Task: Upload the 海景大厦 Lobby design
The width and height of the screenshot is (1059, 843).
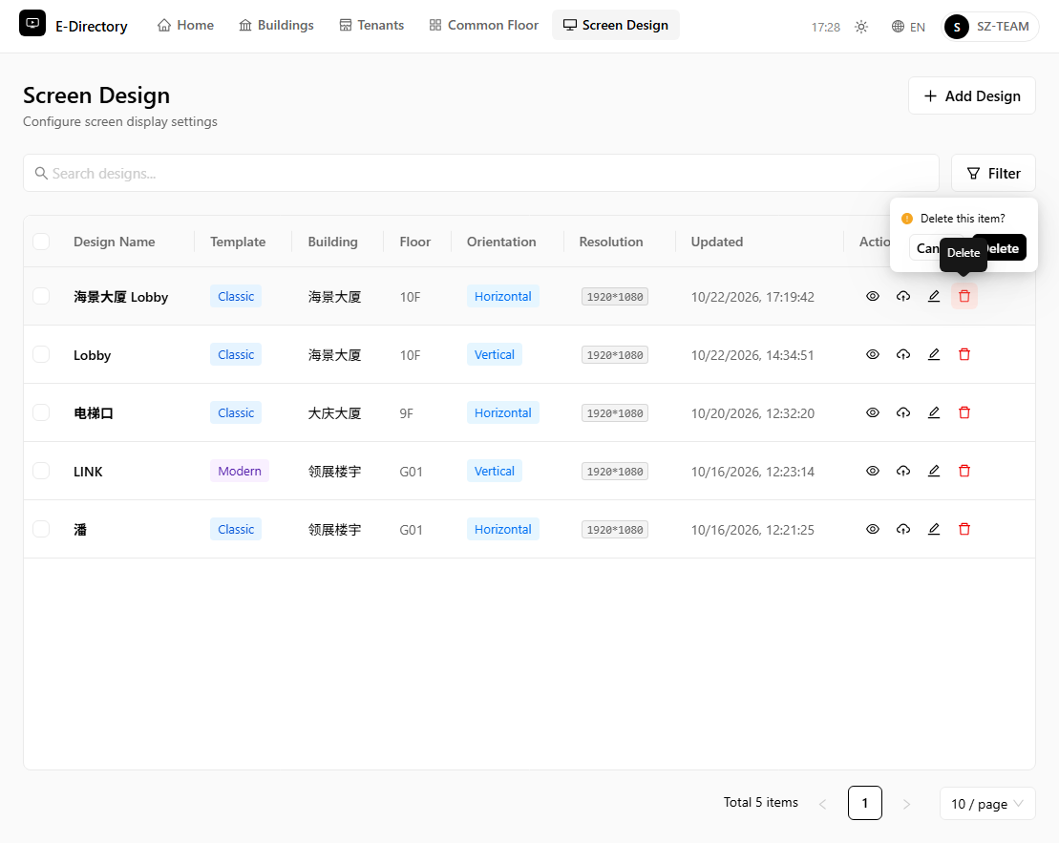Action: tap(903, 296)
